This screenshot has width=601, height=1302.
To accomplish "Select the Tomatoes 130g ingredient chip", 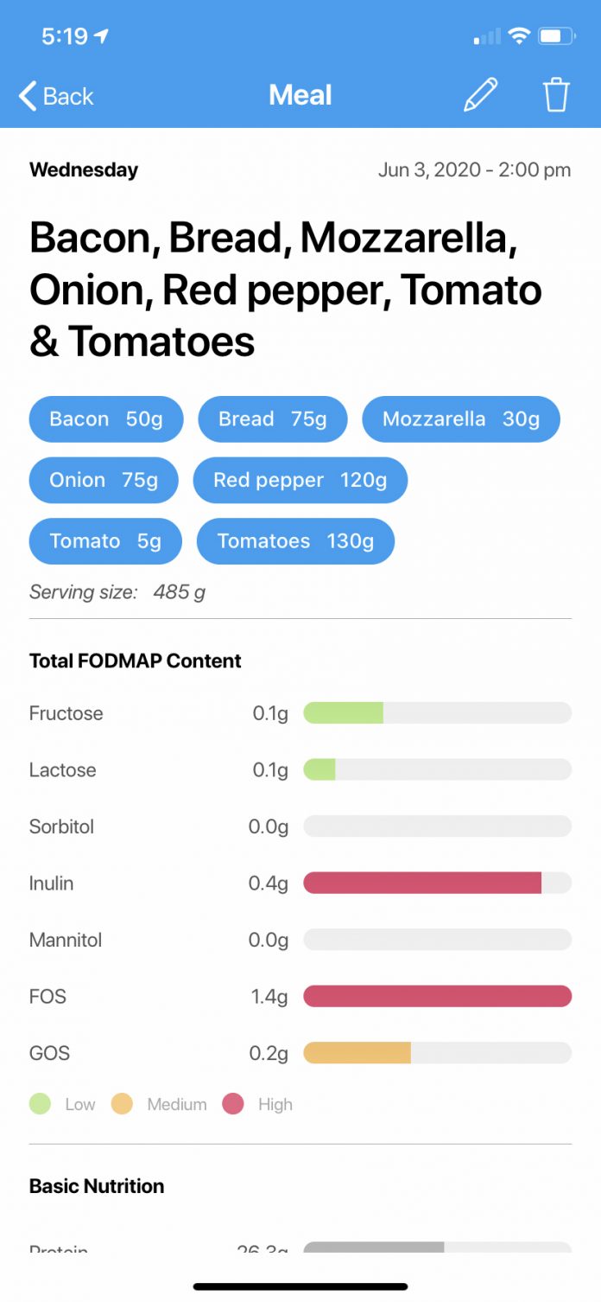I will point(295,541).
